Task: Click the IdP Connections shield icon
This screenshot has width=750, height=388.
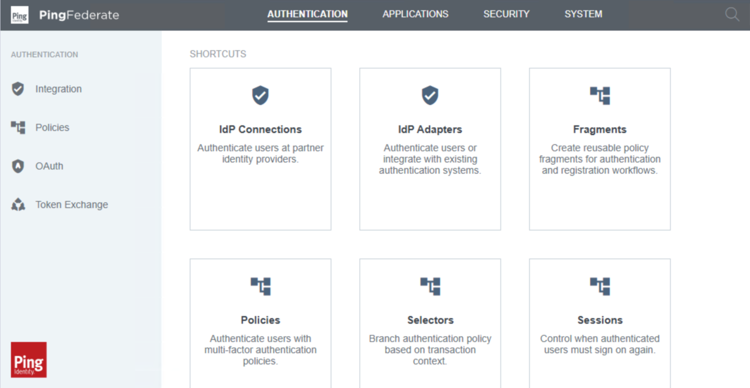Action: (260, 95)
